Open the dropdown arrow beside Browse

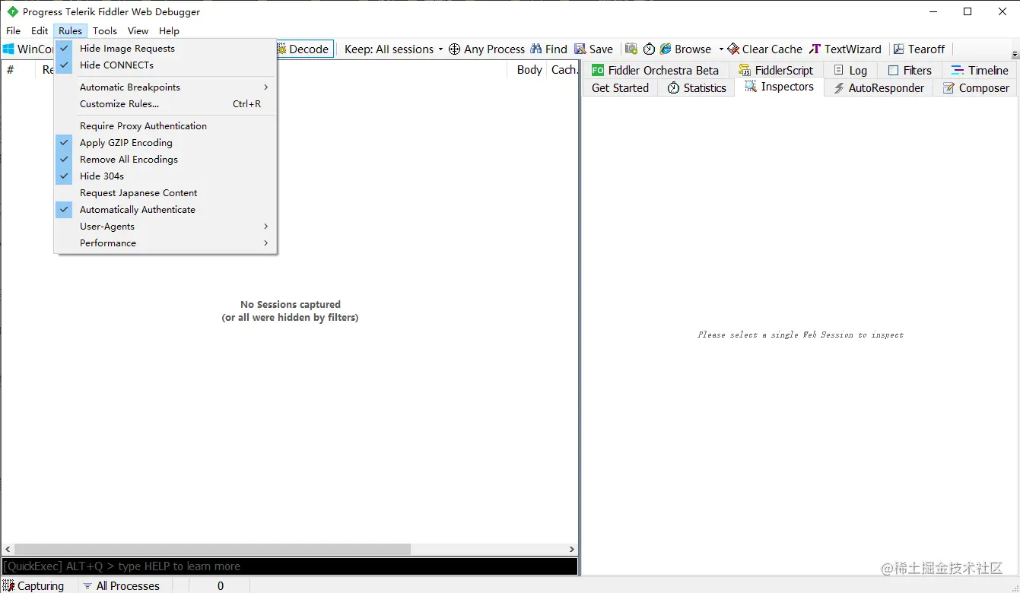[720, 49]
